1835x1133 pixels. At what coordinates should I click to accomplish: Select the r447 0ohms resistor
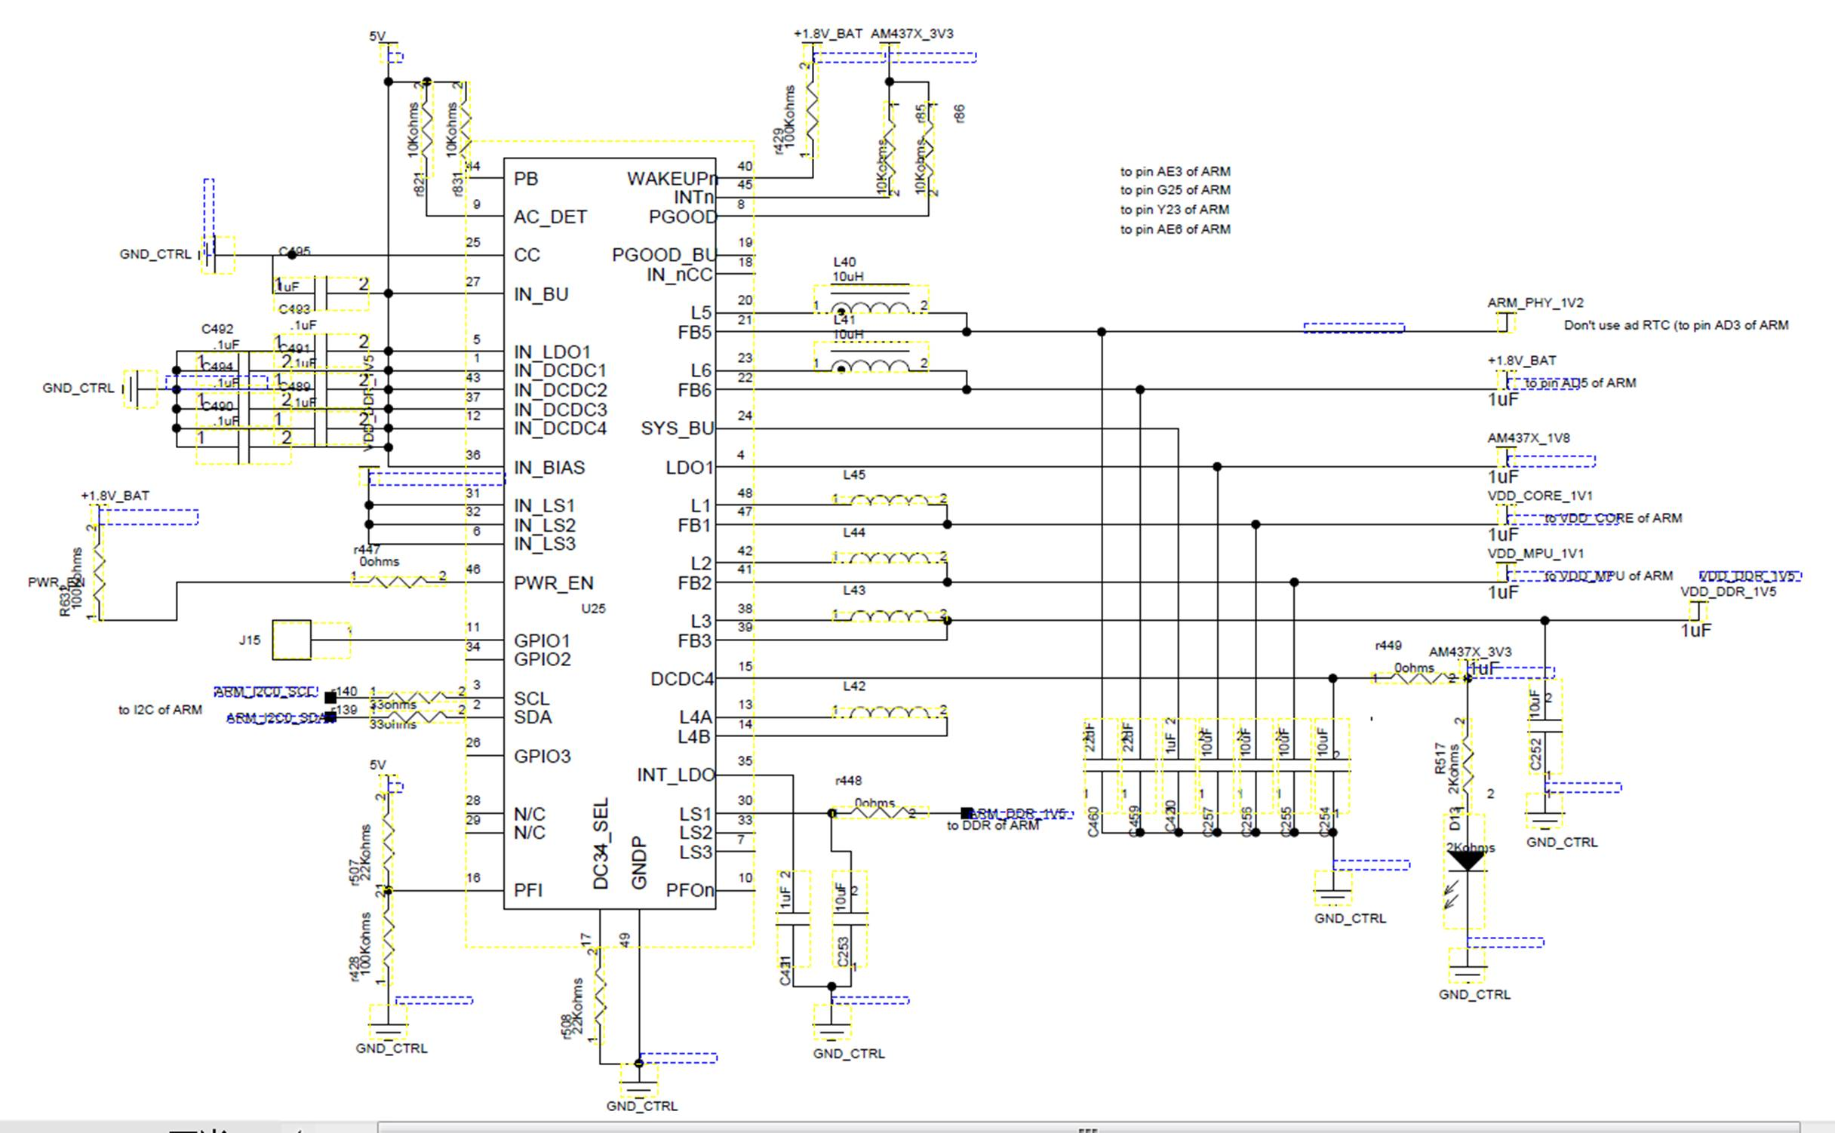tap(398, 580)
